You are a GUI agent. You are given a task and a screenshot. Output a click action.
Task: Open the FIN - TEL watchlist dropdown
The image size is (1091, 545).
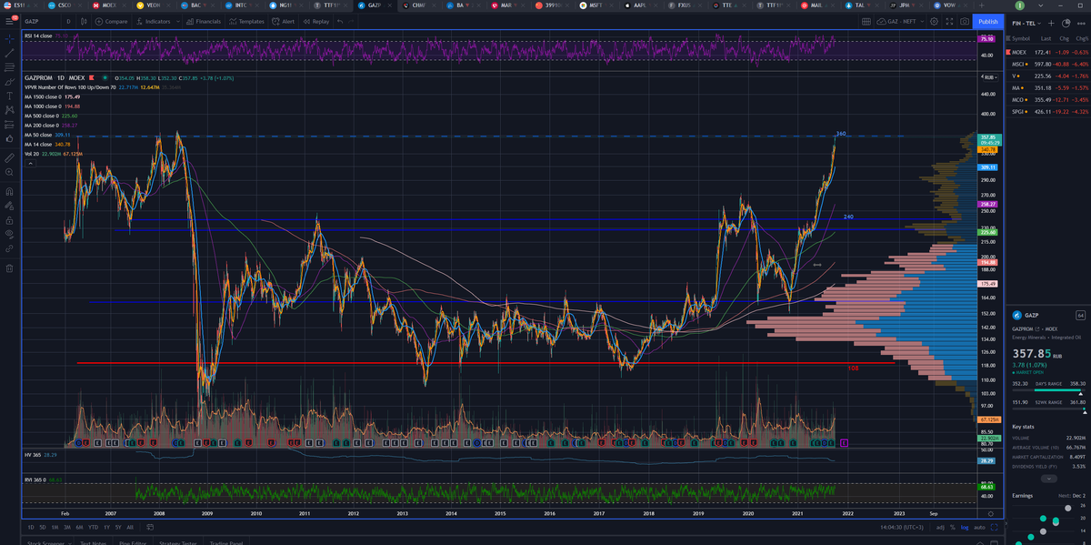(1026, 22)
